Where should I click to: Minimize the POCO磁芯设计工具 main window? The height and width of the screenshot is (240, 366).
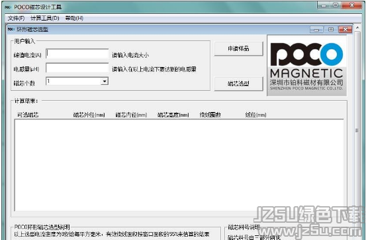point(324,5)
